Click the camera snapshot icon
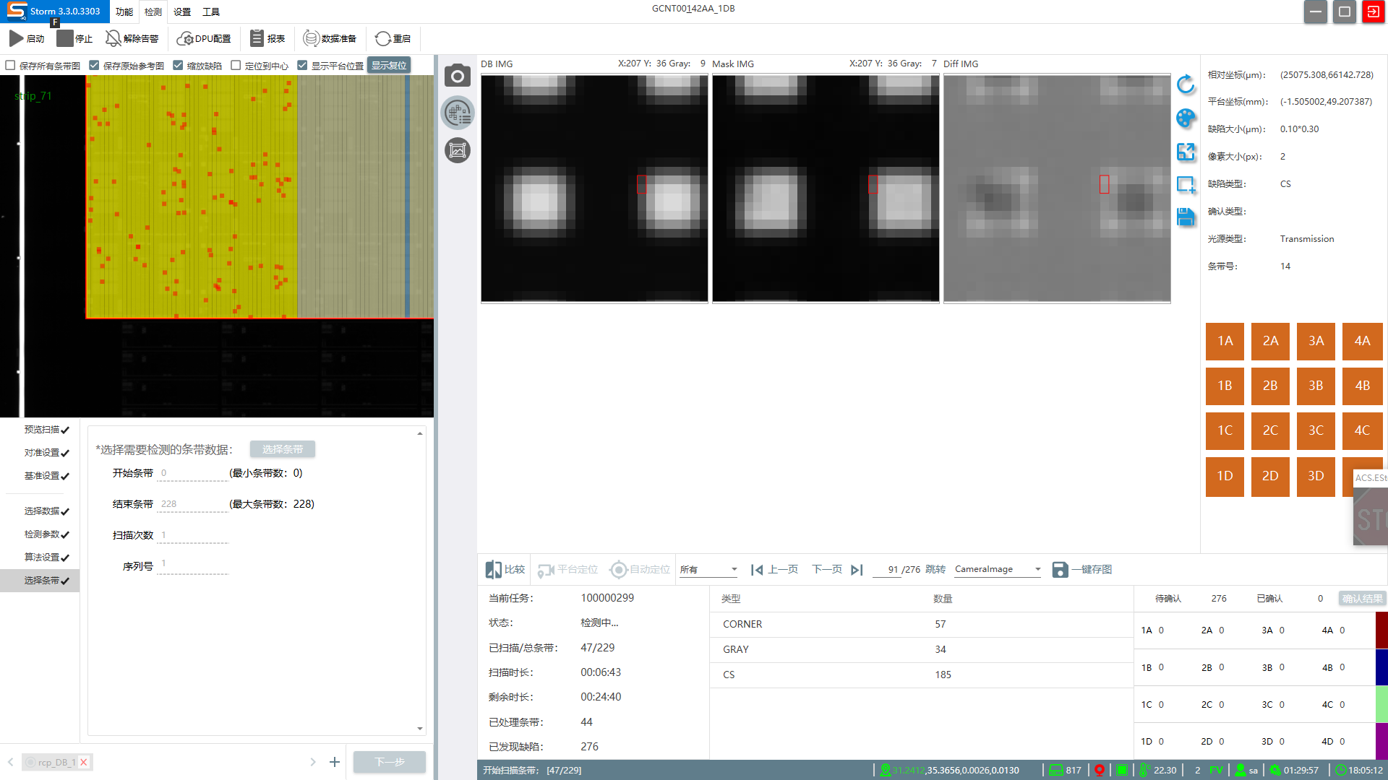1388x780 pixels. tap(457, 76)
